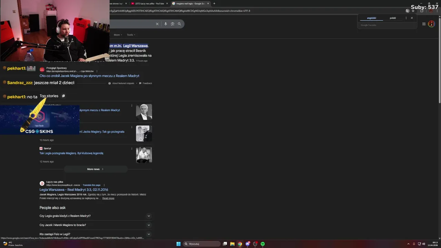Open the Tools dropdown

click(131, 35)
